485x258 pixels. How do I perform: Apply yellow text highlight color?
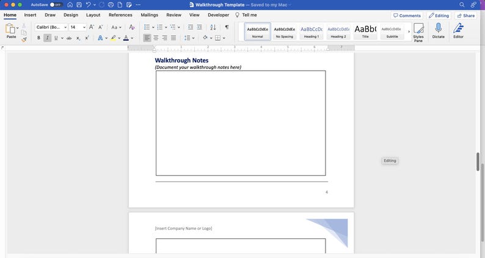(113, 38)
